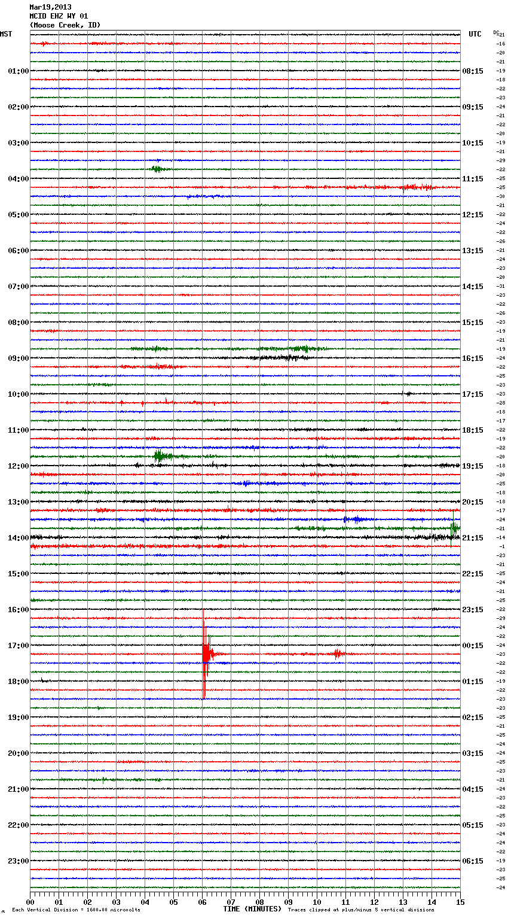
Task: Click the 23:00 MST hour label
Action: coord(18,861)
